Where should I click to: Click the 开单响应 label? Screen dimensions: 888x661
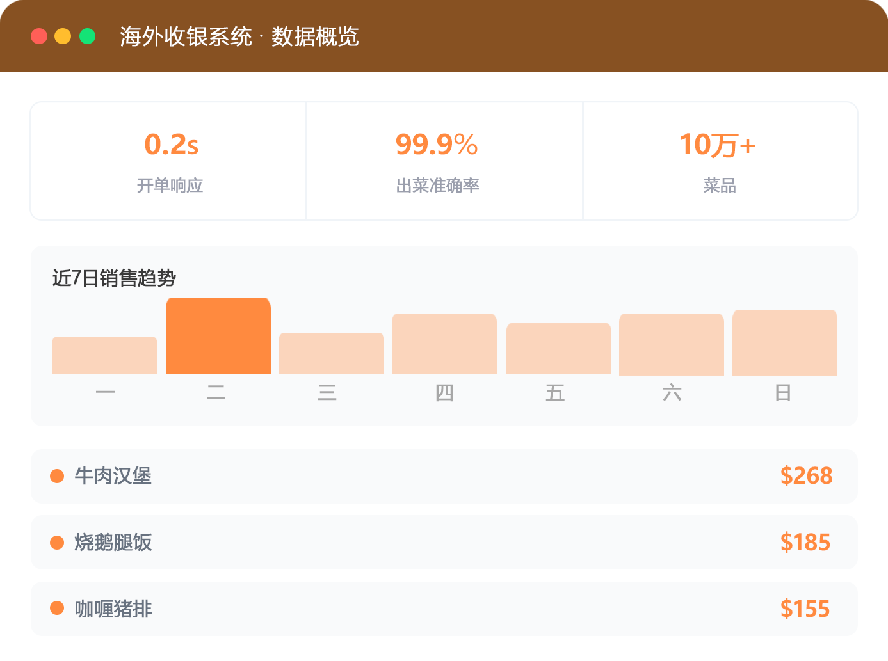coord(170,186)
